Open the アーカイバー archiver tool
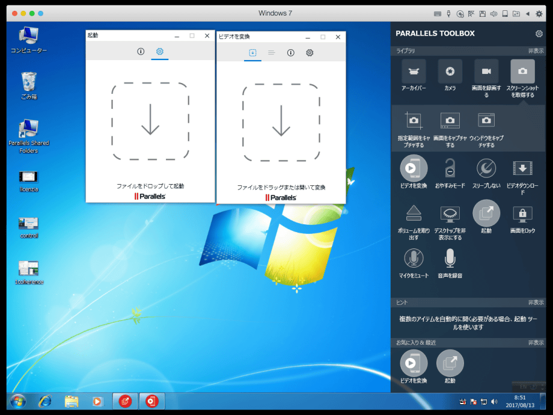The height and width of the screenshot is (415, 553). 414,75
